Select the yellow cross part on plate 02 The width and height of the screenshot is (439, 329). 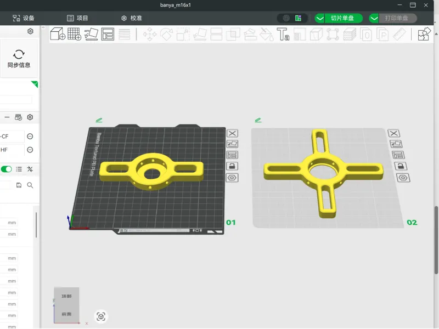(x=323, y=173)
